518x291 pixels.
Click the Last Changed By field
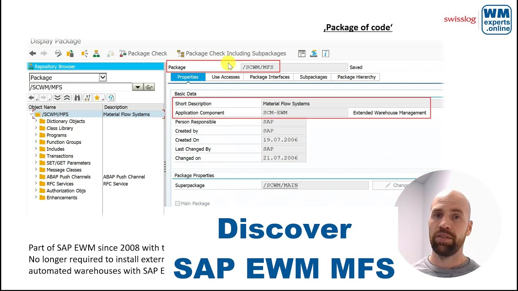284,149
